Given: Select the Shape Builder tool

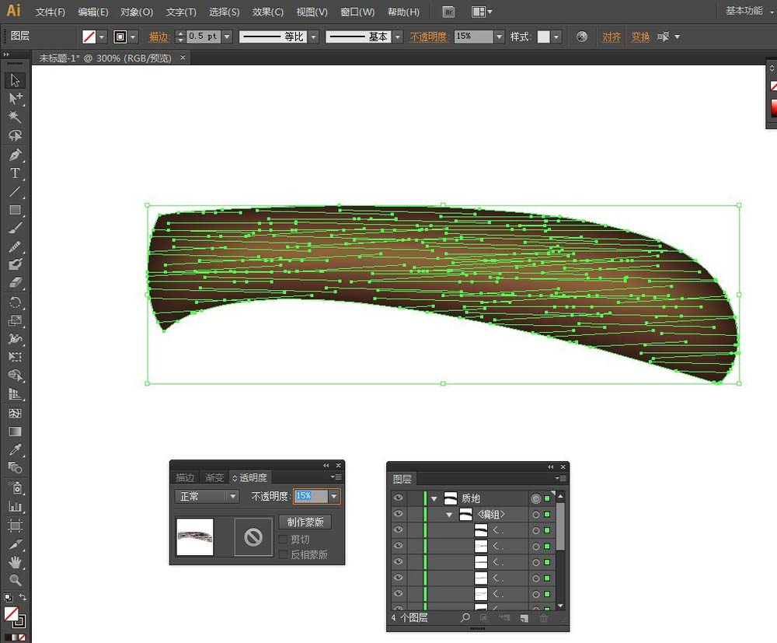Looking at the screenshot, I should click(x=15, y=376).
